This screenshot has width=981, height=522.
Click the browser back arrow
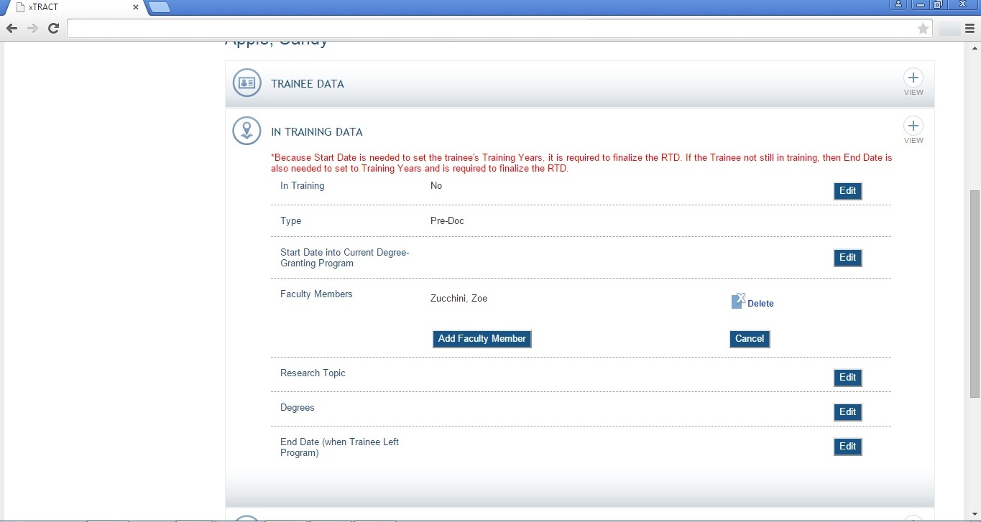point(12,29)
